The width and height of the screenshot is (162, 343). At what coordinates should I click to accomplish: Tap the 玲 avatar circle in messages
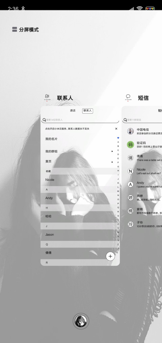130,224
